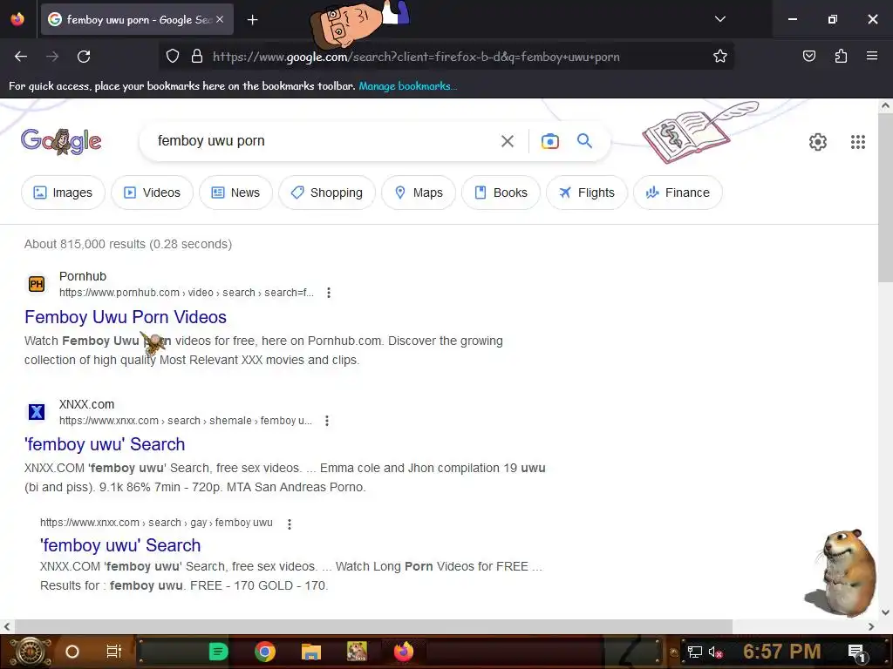The width and height of the screenshot is (893, 669).
Task: Close the current Google Search tab
Action: 220,19
